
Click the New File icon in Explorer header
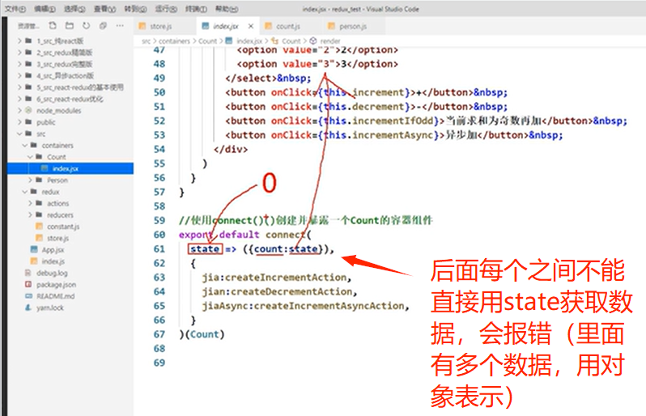53,26
